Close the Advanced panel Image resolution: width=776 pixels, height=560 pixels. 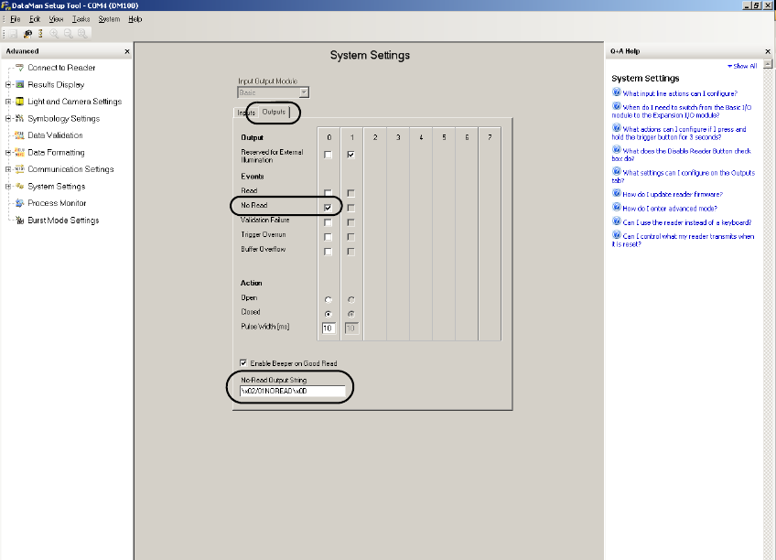coord(127,51)
